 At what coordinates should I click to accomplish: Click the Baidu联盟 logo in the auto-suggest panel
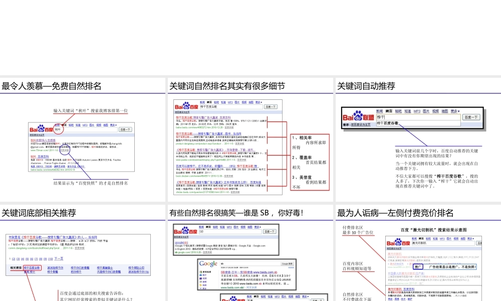357,117
